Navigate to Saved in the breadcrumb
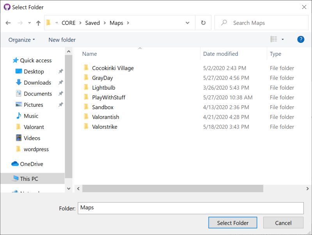The image size is (312, 235). point(92,23)
